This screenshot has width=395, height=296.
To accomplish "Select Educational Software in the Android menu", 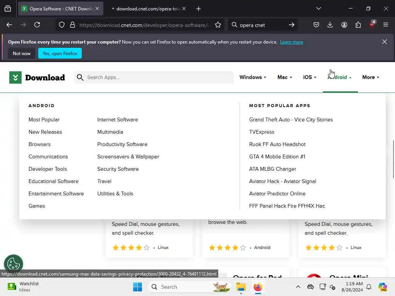I will pos(53,182).
